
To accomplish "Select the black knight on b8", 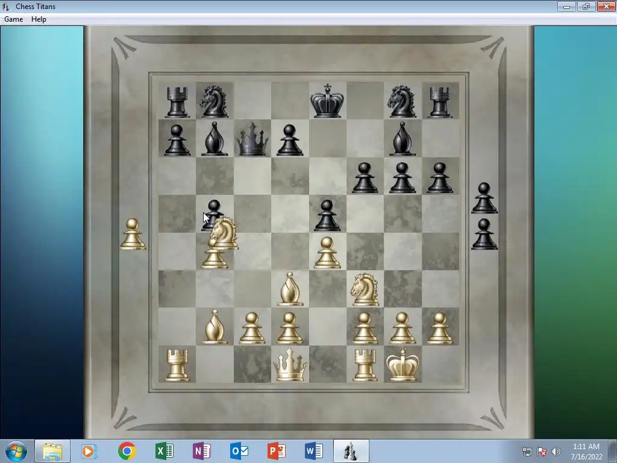I will [x=214, y=101].
